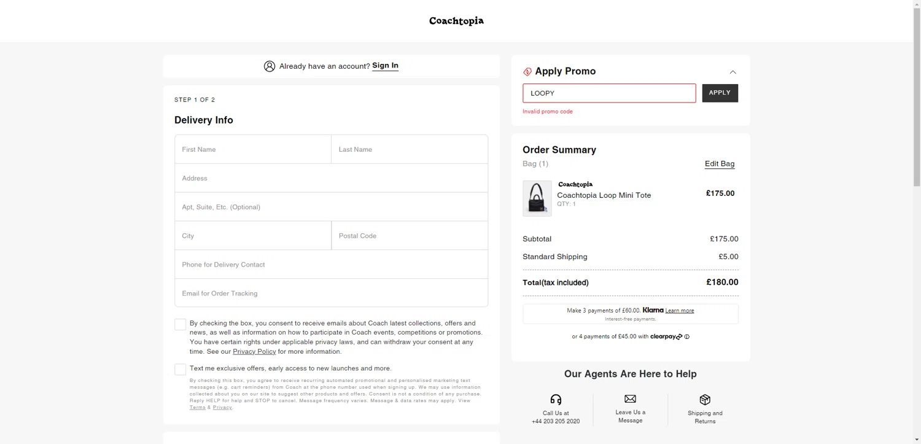The image size is (921, 444).
Task: Open Klarna Learn more link
Action: point(680,311)
